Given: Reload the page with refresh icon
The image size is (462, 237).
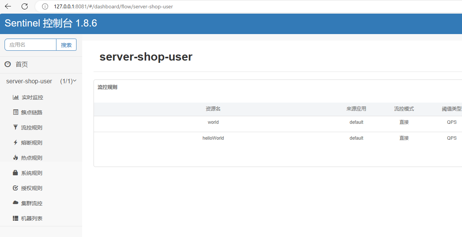Looking at the screenshot, I should 25,6.
